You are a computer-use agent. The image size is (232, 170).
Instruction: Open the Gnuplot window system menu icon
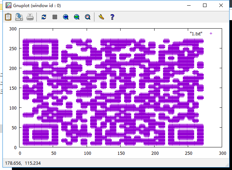[x=7, y=5]
